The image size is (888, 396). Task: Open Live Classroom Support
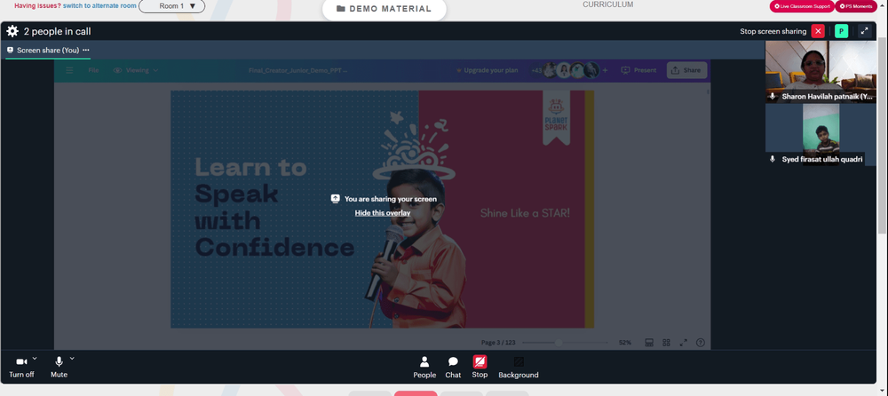click(801, 6)
